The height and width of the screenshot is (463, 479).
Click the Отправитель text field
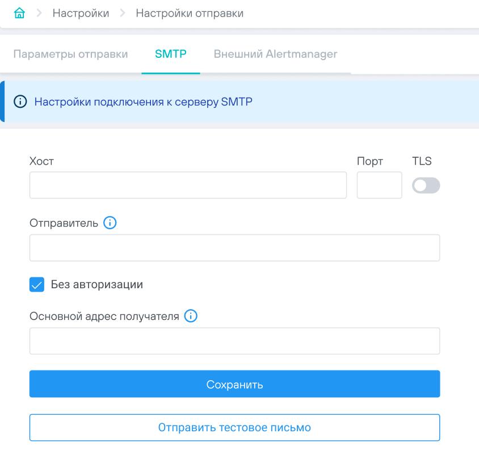[x=234, y=248]
